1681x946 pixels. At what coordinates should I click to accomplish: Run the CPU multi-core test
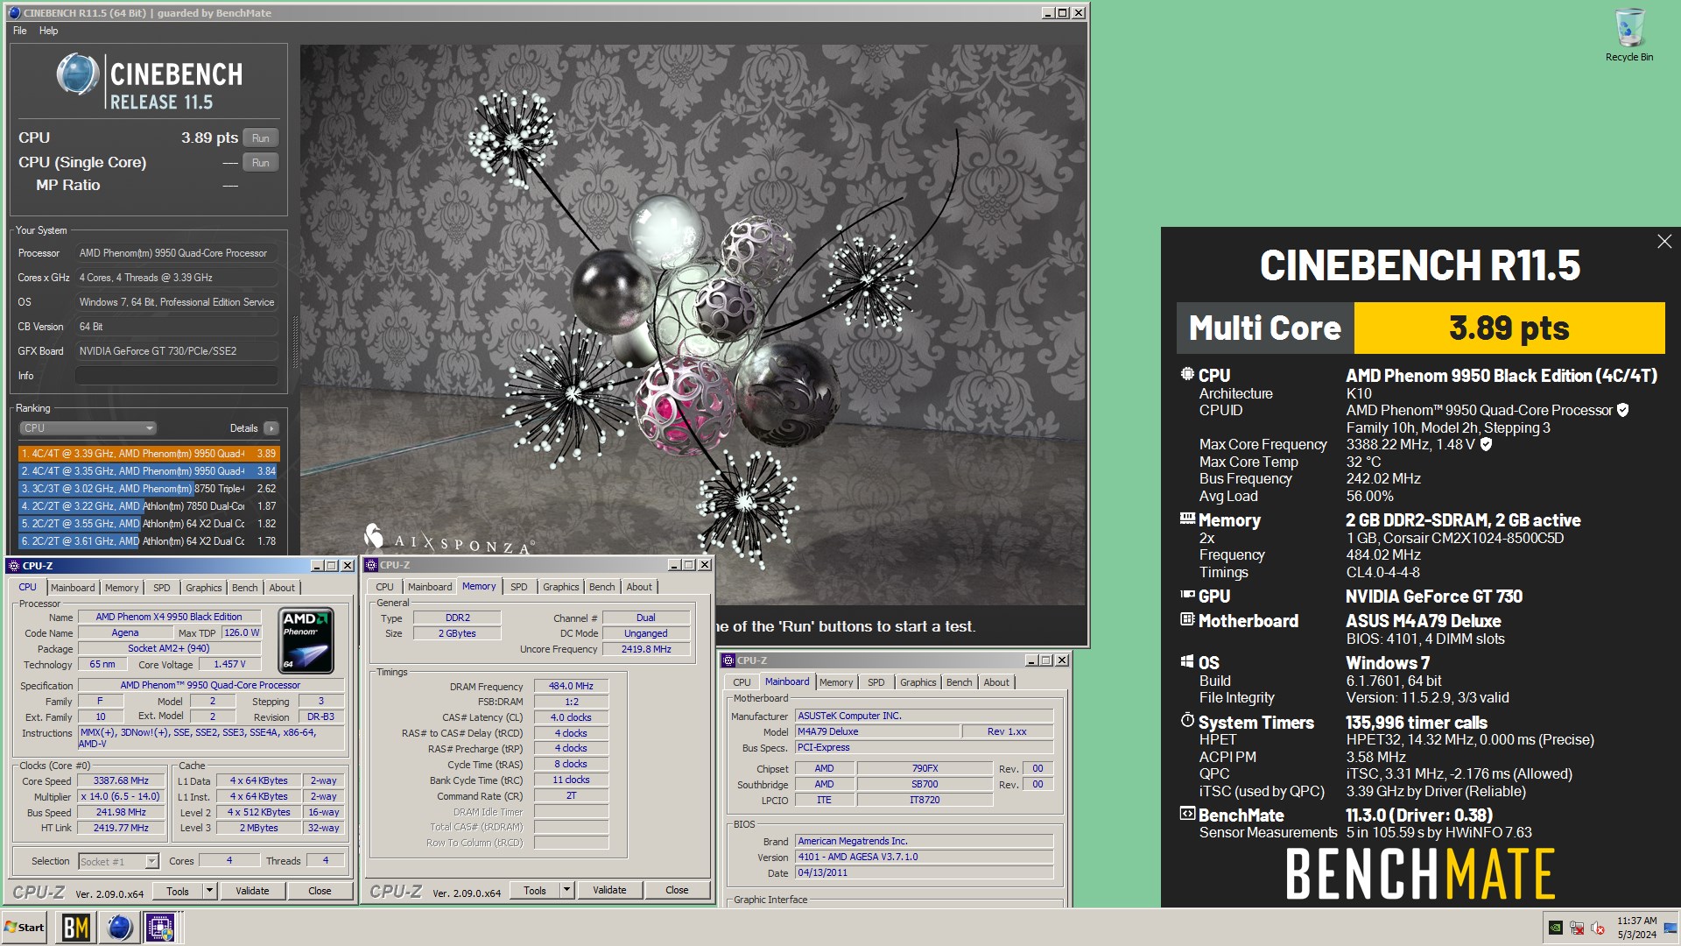pyautogui.click(x=261, y=138)
